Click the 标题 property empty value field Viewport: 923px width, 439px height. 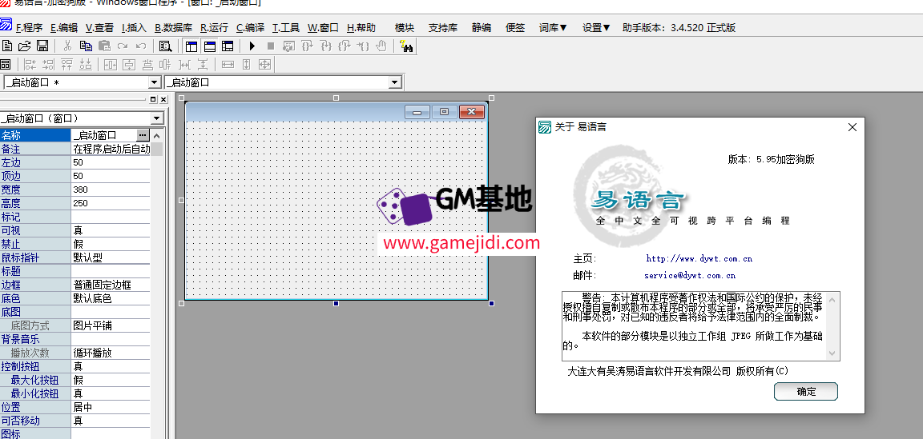tap(111, 272)
